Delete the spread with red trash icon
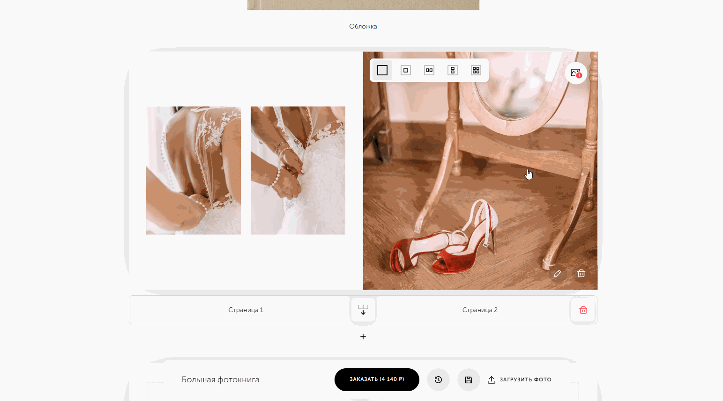 [x=583, y=310]
